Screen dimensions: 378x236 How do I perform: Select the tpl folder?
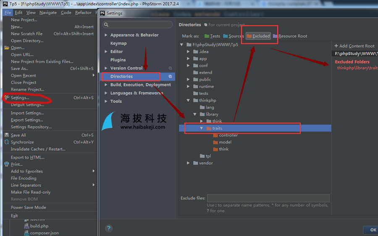(x=205, y=156)
